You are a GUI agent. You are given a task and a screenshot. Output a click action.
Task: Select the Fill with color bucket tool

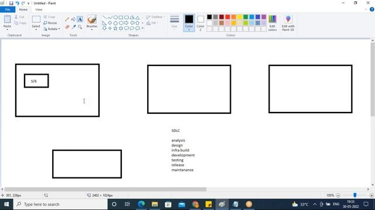[73, 19]
